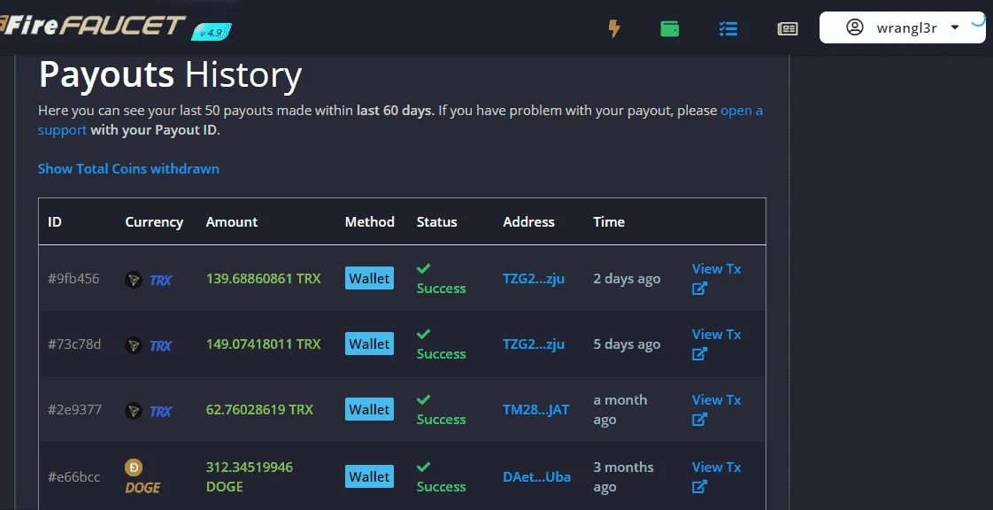Image resolution: width=993 pixels, height=510 pixels.
Task: Select amount 149.07418011 TRX
Action: pyautogui.click(x=264, y=344)
